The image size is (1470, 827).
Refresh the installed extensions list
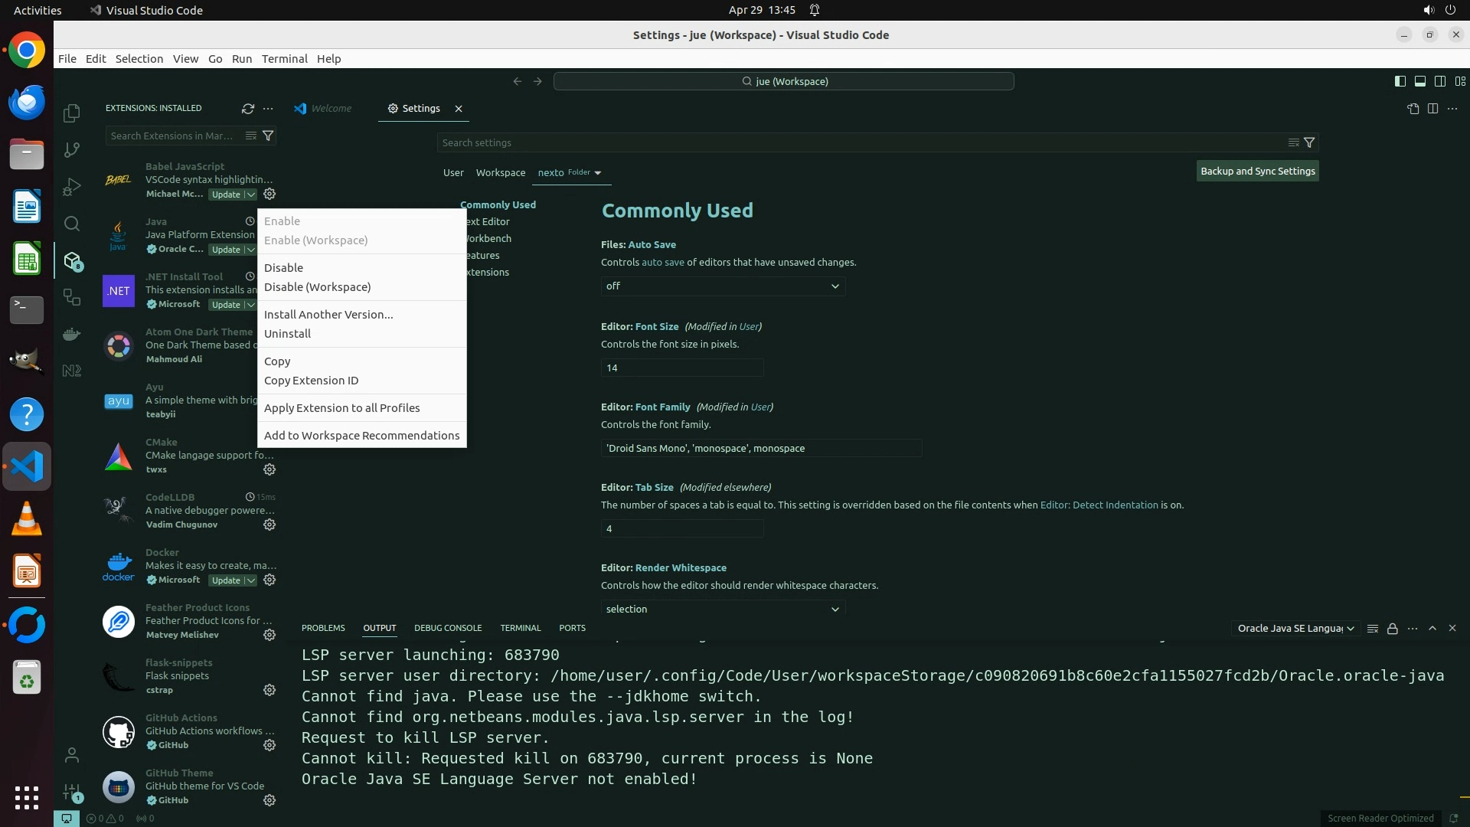(247, 109)
